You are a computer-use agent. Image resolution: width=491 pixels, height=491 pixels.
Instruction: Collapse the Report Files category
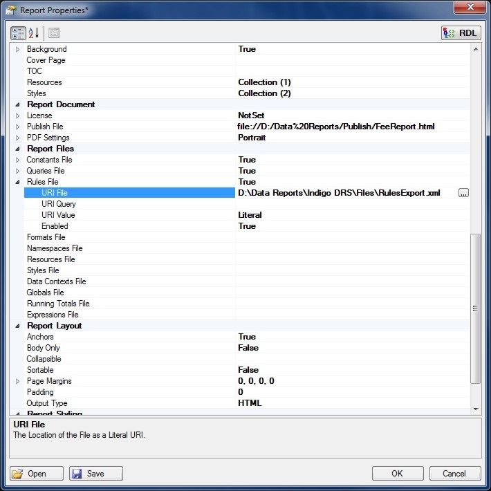(x=18, y=149)
